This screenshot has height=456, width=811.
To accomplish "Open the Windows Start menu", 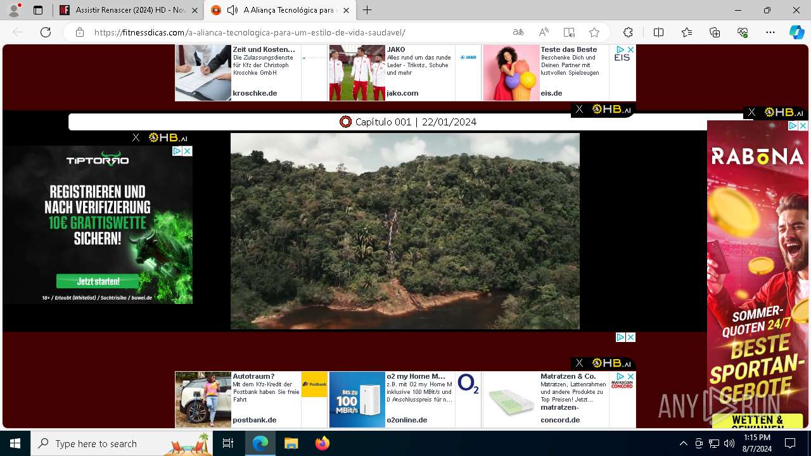I will point(15,443).
